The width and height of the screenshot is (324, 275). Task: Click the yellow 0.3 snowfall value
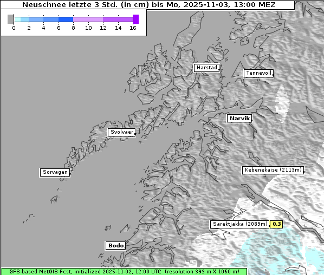tap(276, 224)
